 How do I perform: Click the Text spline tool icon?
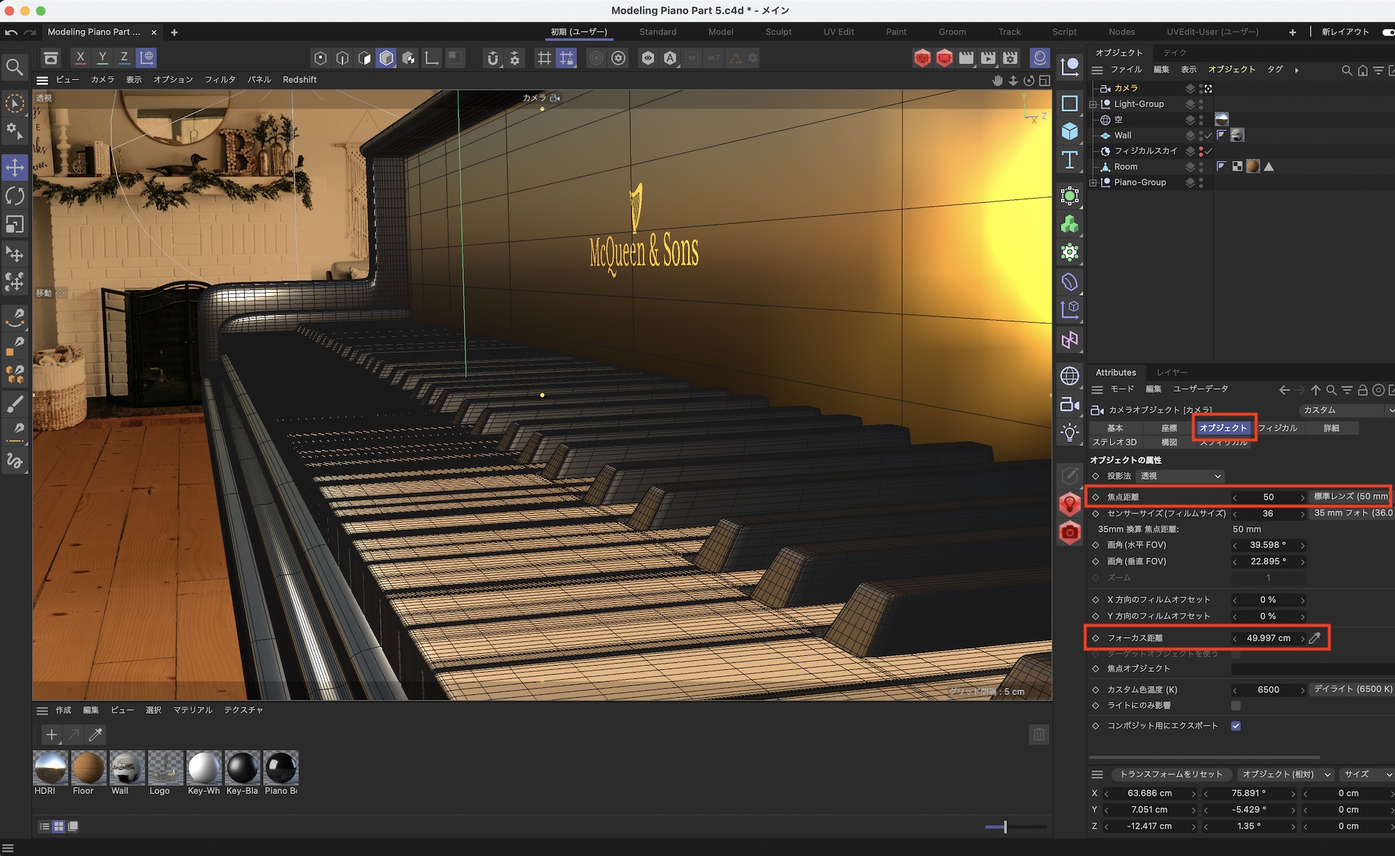coord(1069,160)
